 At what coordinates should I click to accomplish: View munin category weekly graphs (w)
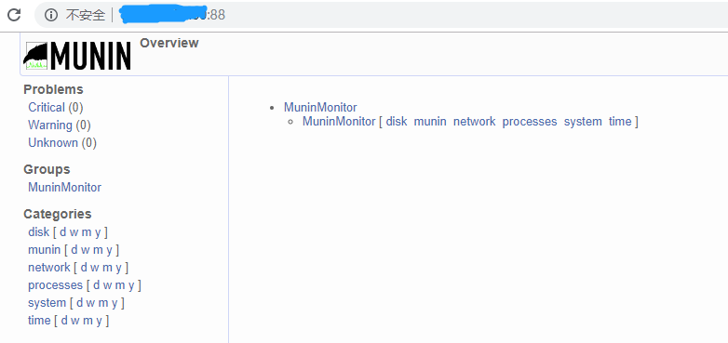pos(85,250)
